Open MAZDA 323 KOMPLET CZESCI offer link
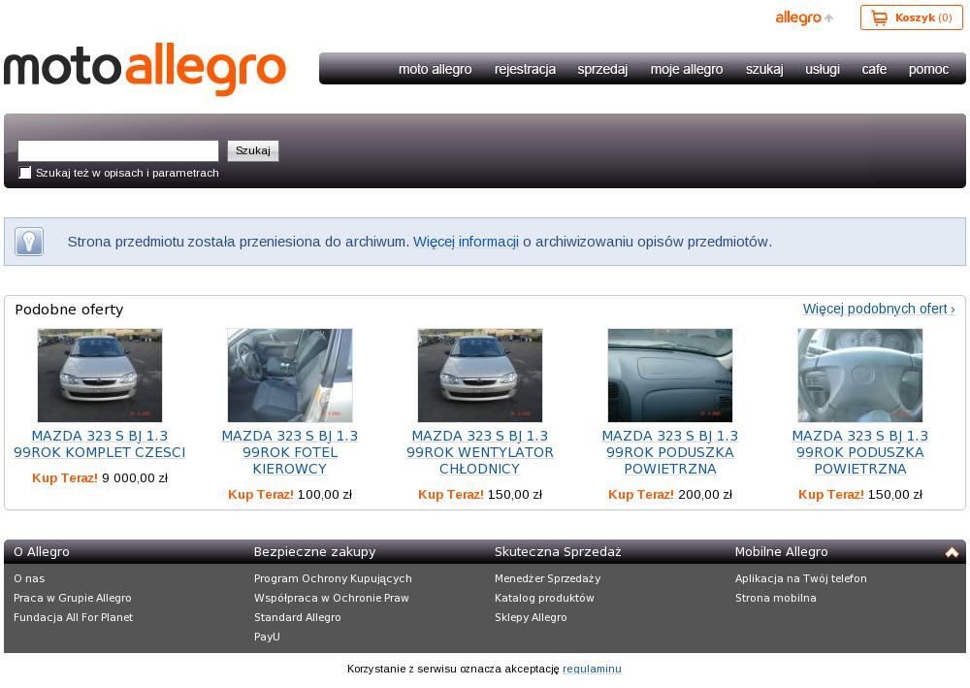The width and height of the screenshot is (970, 688). coord(100,444)
